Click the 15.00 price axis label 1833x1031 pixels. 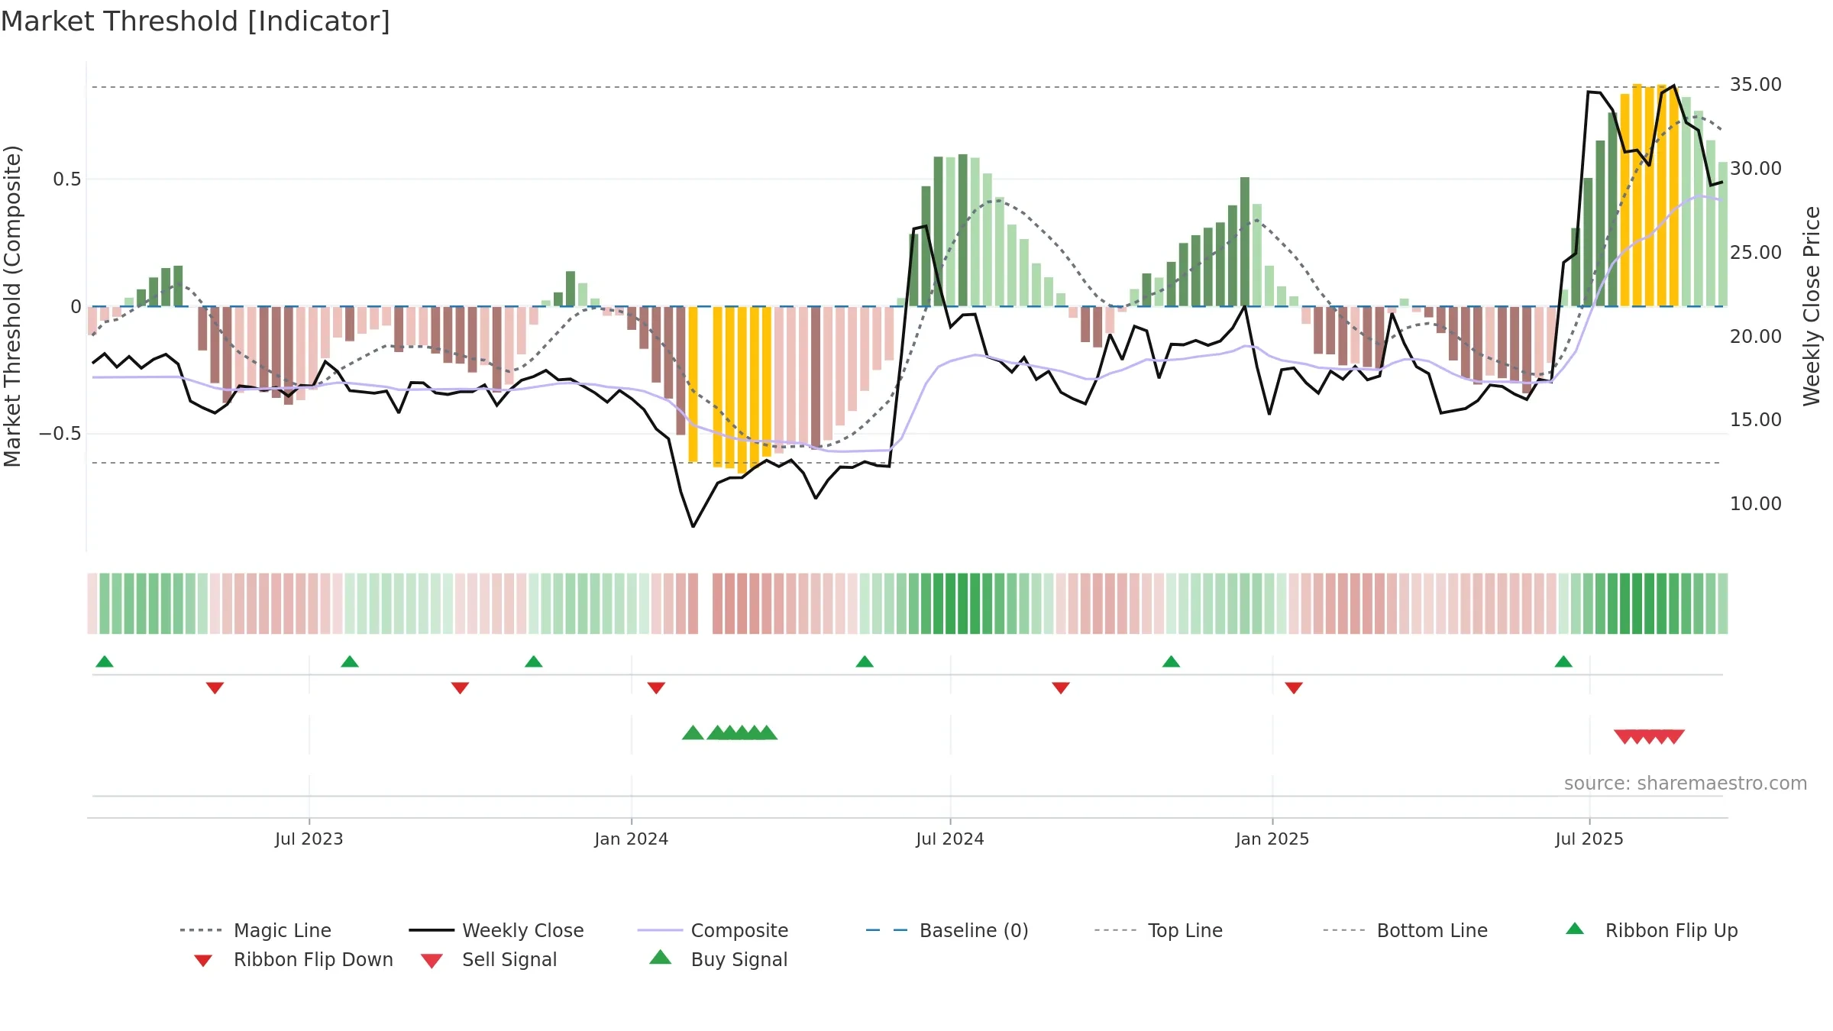click(1756, 420)
